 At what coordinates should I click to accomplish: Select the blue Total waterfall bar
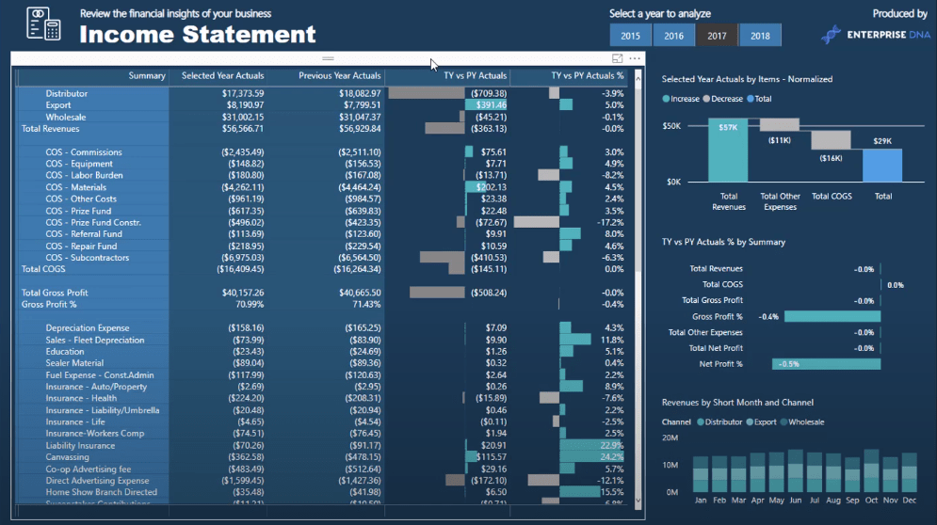(882, 166)
